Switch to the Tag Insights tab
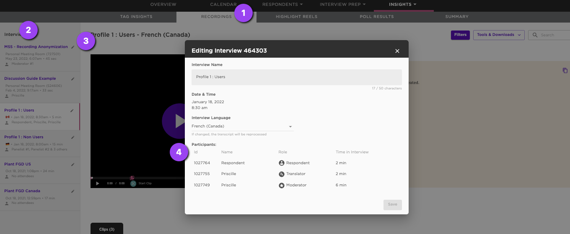Viewport: 570px width, 234px height. coord(136,17)
